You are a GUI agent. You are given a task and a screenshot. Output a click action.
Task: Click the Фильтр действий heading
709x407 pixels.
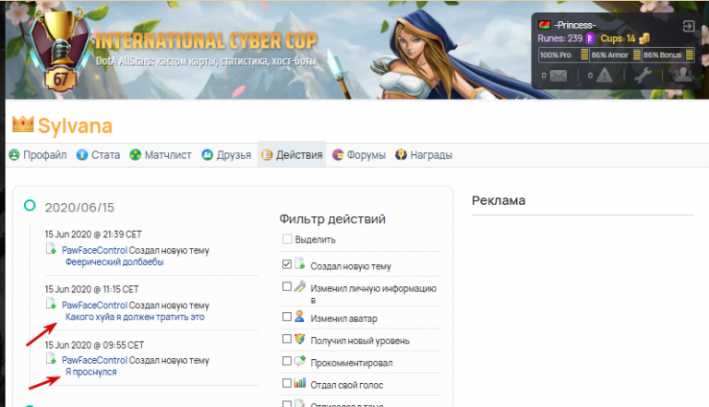click(x=332, y=219)
